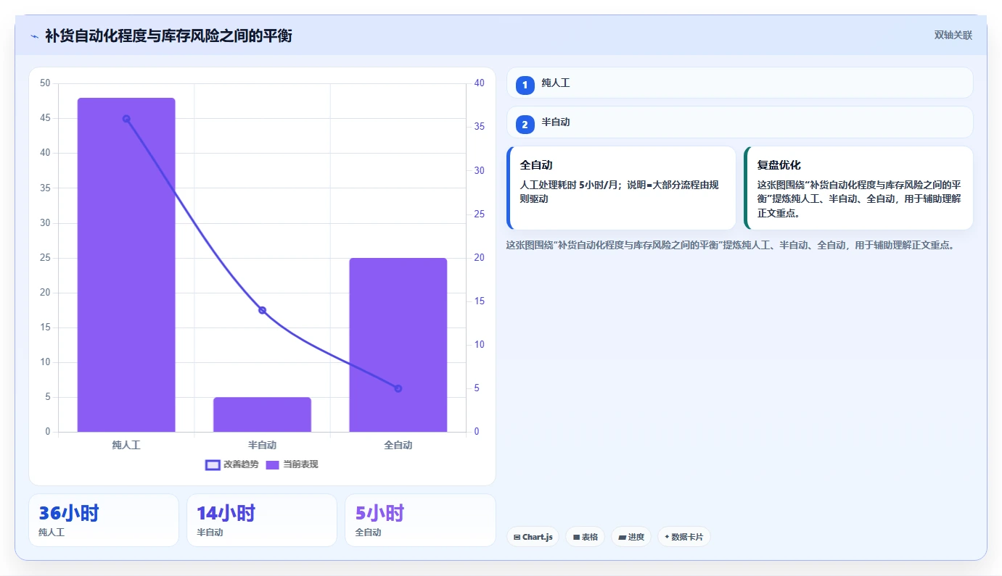
Task: Click the number 1 badge
Action: click(x=525, y=85)
